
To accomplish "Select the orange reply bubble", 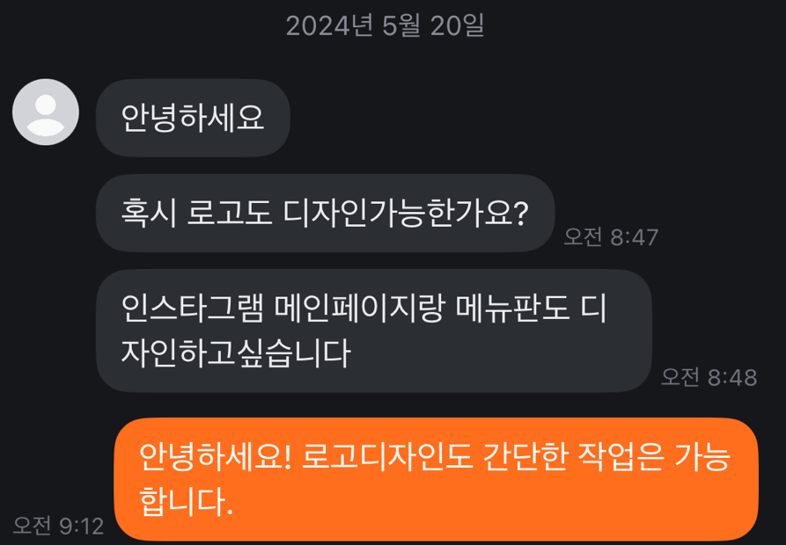I will [x=436, y=479].
